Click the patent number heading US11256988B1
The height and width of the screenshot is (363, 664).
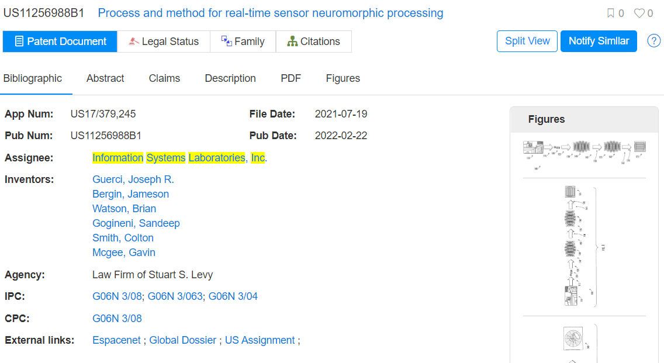(44, 13)
